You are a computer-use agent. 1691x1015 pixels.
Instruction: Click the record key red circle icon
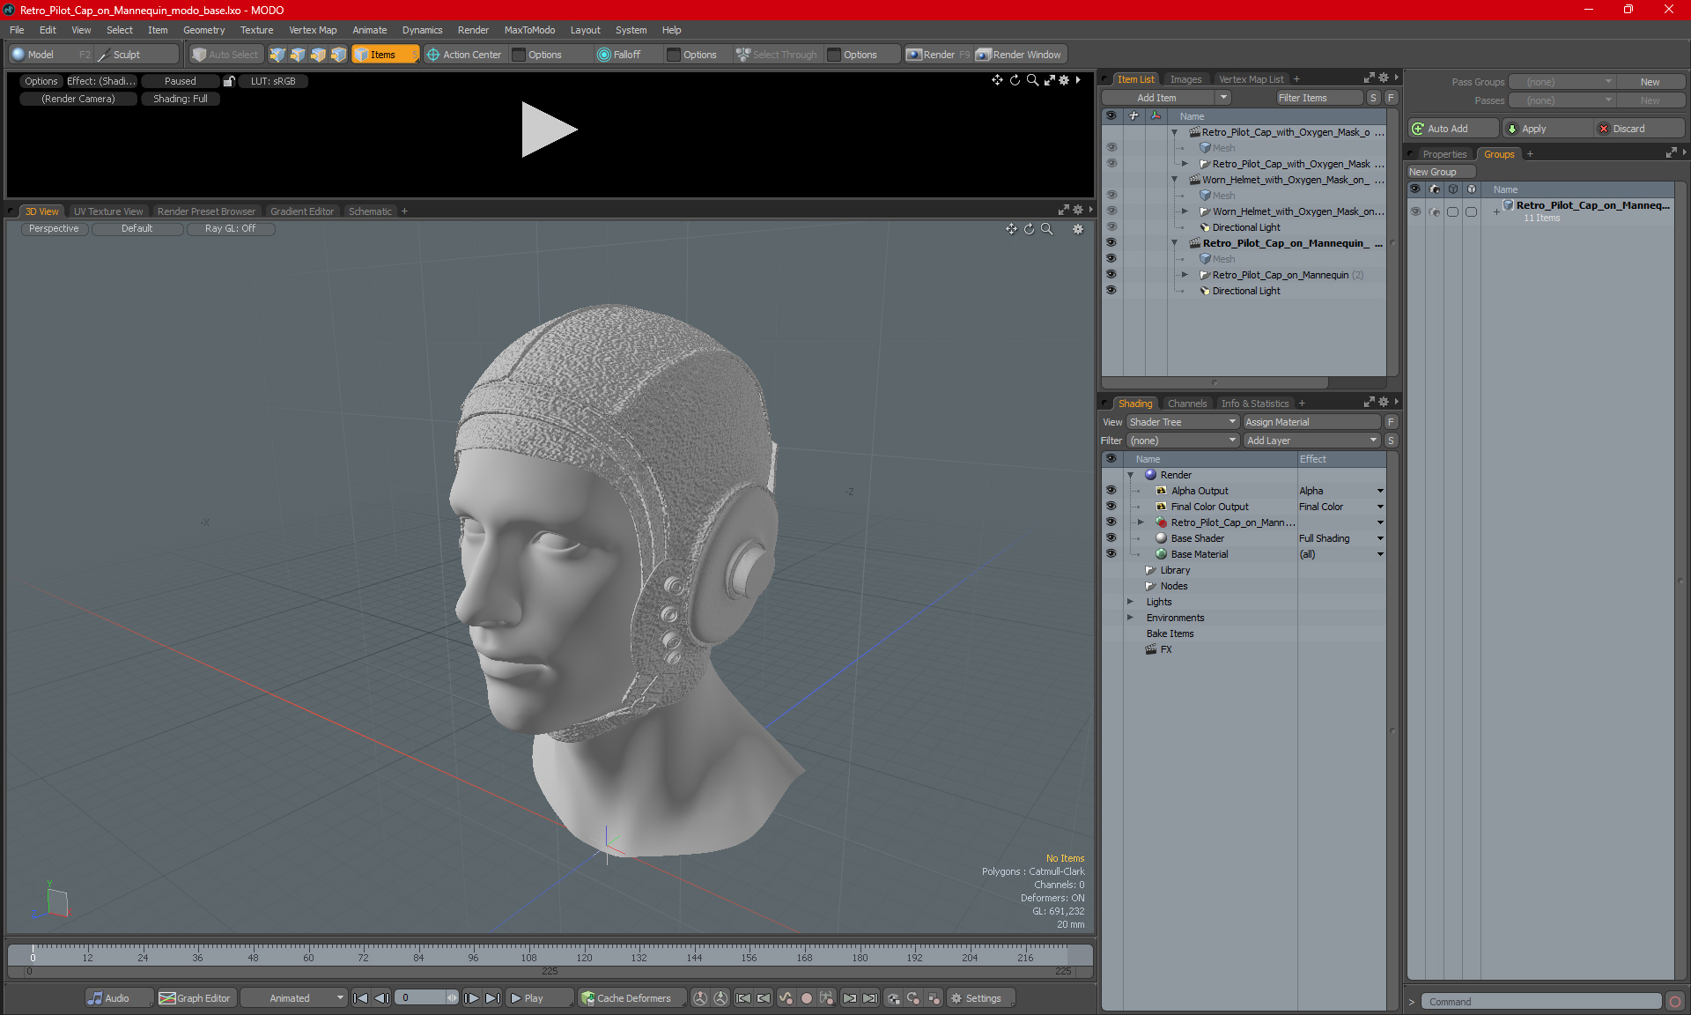tap(806, 998)
